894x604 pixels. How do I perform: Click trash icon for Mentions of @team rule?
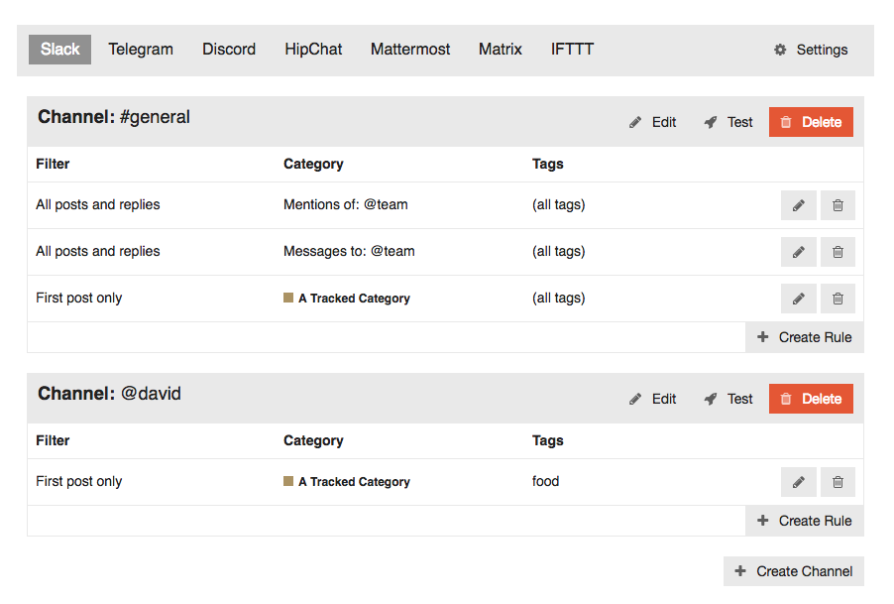[x=838, y=205]
